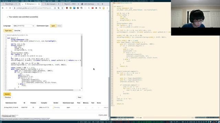This screenshot has height=123, width=220.
Task: Go to the Next problem
Action: click(79, 97)
